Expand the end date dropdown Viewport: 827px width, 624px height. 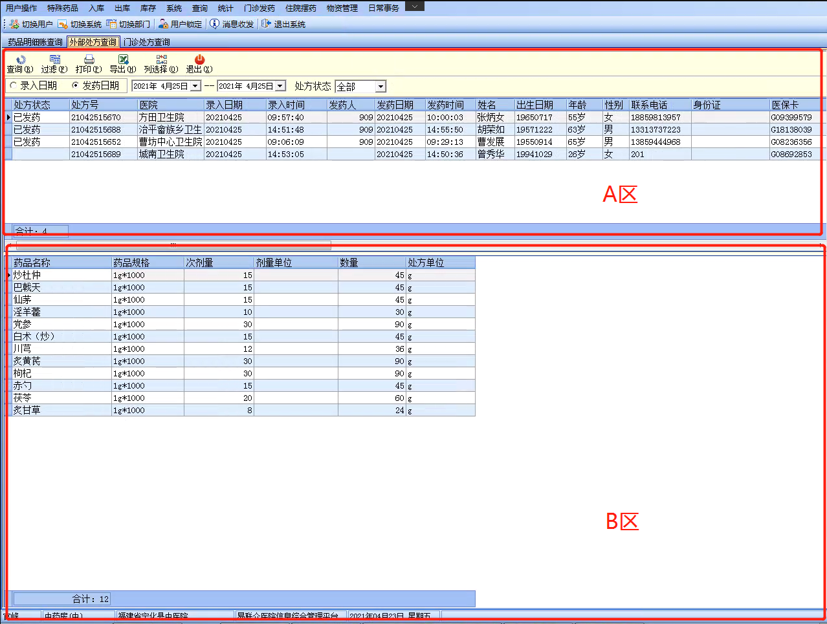pyautogui.click(x=280, y=86)
